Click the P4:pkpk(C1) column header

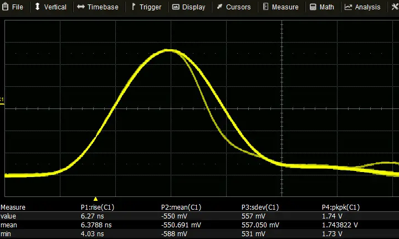point(341,207)
